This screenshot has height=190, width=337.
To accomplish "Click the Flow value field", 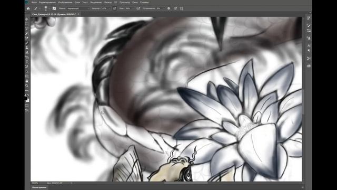I will 128,8.
